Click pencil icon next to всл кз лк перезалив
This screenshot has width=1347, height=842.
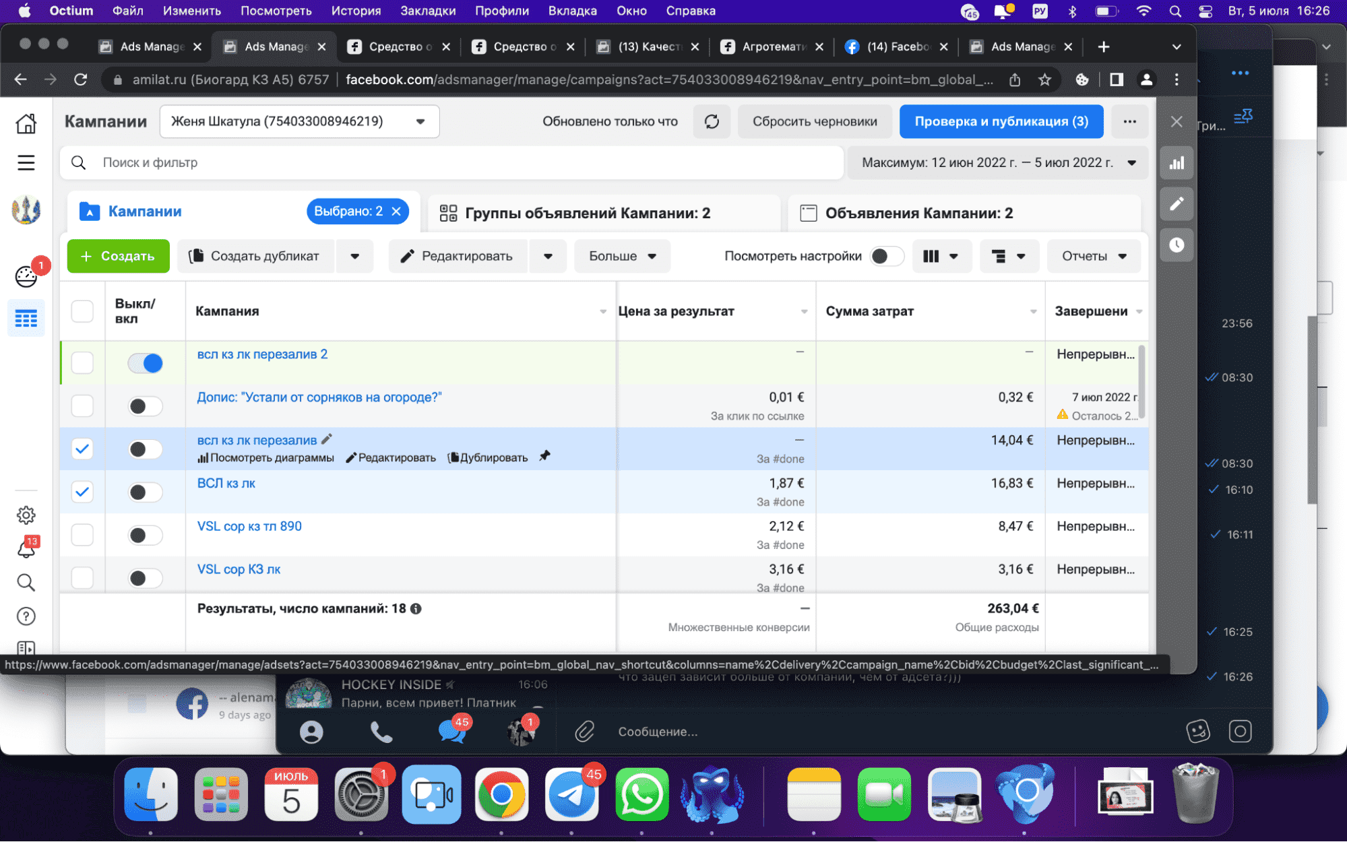coord(327,439)
